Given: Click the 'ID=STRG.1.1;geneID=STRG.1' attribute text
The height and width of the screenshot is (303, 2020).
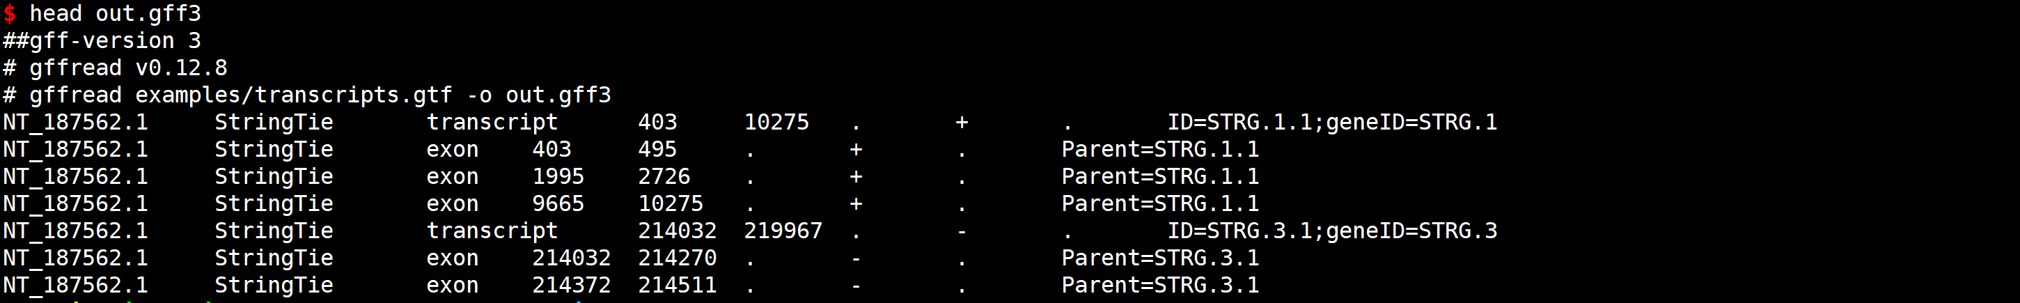Looking at the screenshot, I should tap(1331, 123).
